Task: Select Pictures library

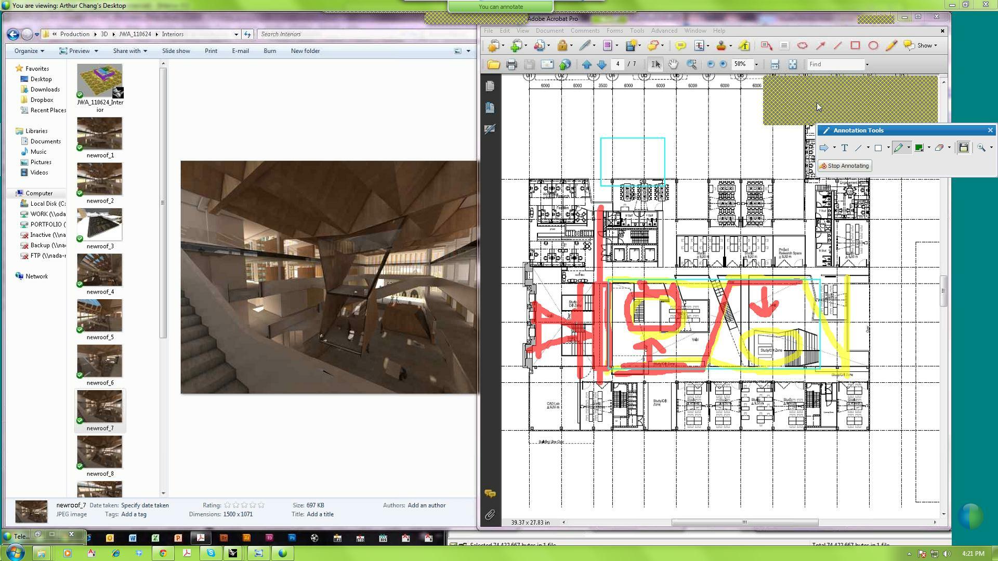Action: (x=41, y=162)
